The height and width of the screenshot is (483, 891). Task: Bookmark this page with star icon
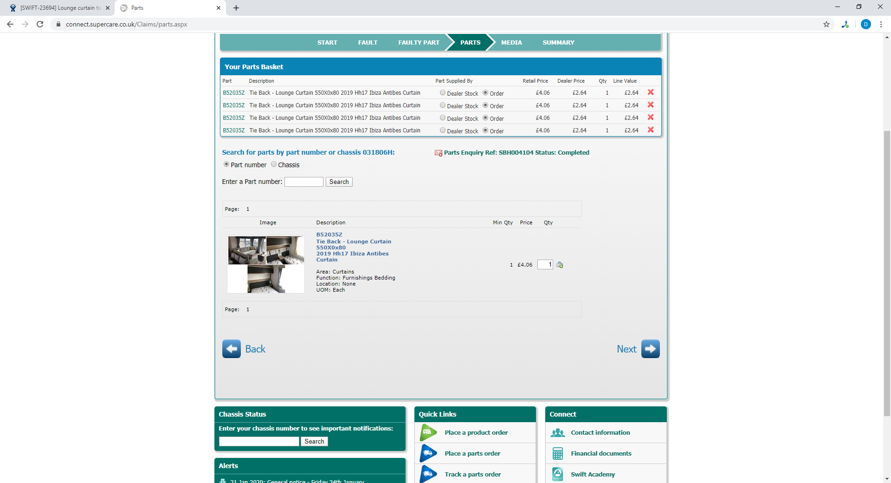pyautogui.click(x=826, y=24)
